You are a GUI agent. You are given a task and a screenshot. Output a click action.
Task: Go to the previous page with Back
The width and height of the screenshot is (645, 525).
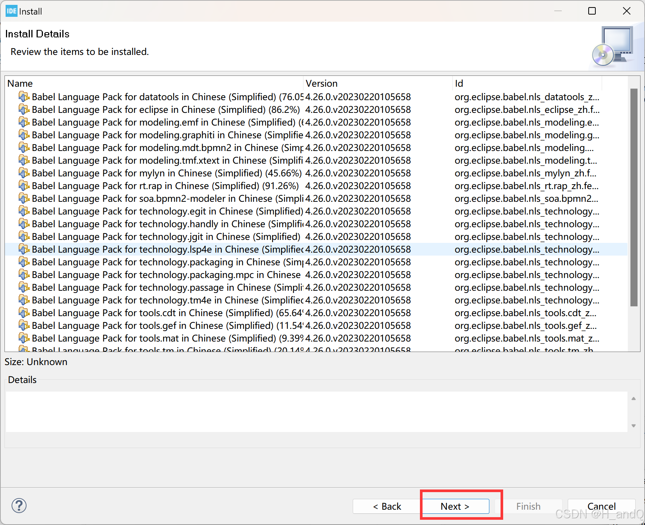(x=387, y=506)
